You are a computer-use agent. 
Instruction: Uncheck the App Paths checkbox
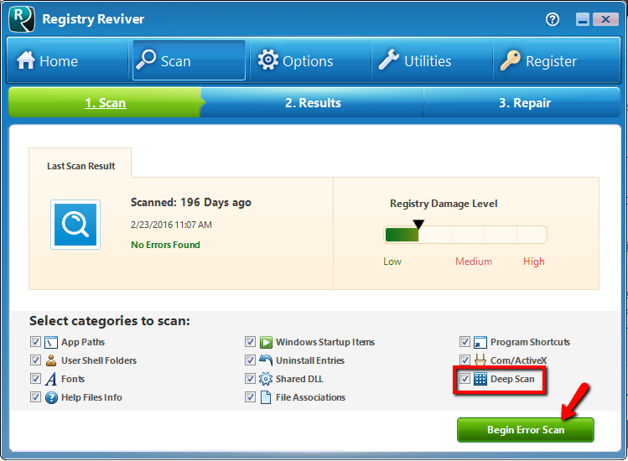coord(35,342)
